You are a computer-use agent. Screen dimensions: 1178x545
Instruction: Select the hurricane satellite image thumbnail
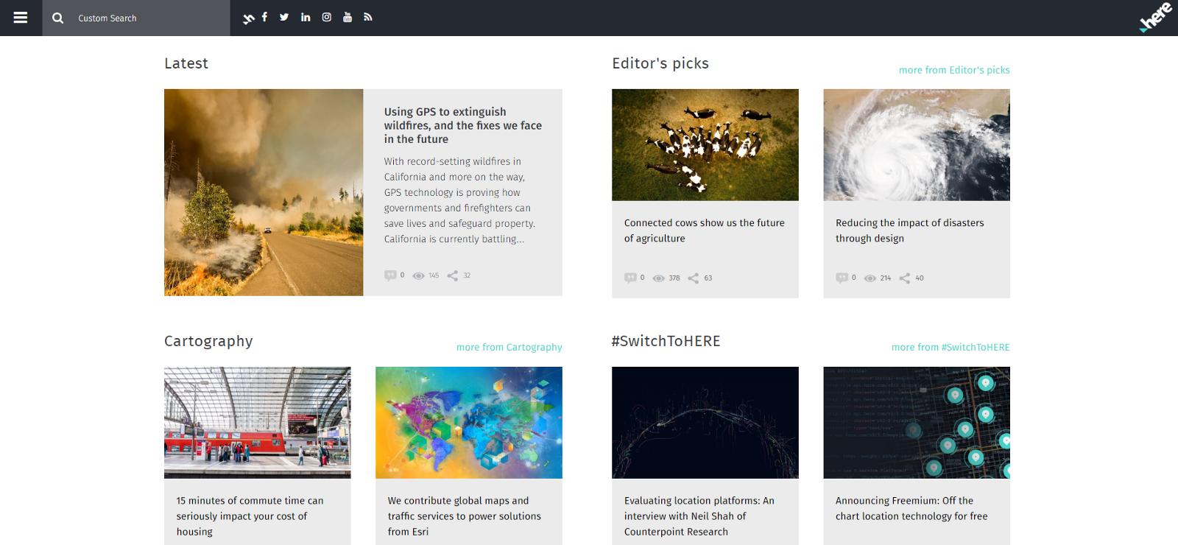[x=916, y=144]
